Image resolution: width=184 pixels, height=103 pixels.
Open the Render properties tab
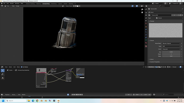146,13
